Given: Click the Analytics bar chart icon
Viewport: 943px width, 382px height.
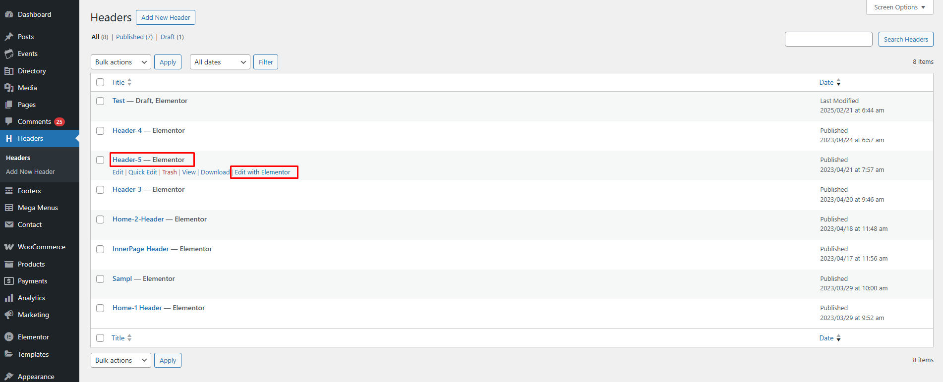Looking at the screenshot, I should point(9,298).
